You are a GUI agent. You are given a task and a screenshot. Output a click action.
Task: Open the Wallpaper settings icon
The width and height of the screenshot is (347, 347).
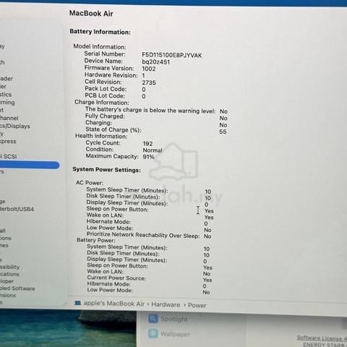pyautogui.click(x=153, y=333)
